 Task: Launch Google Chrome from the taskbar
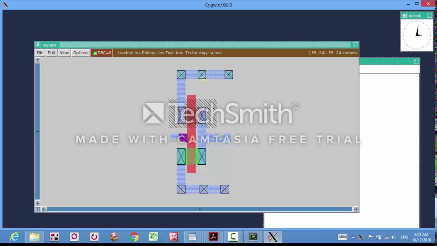(x=134, y=237)
